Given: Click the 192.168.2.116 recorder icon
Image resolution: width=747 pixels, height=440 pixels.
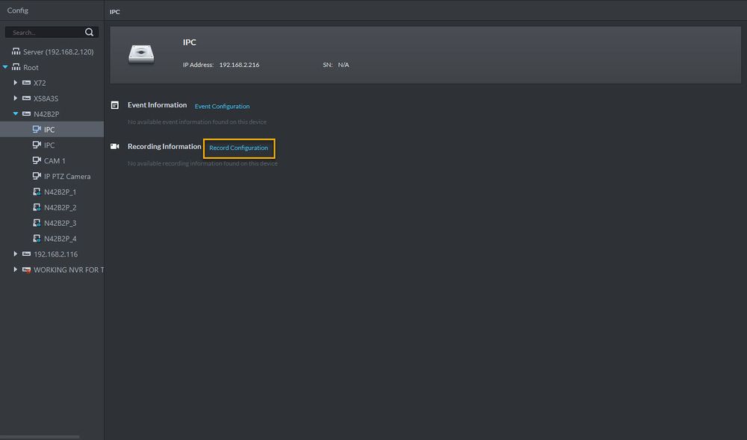Looking at the screenshot, I should click(26, 254).
